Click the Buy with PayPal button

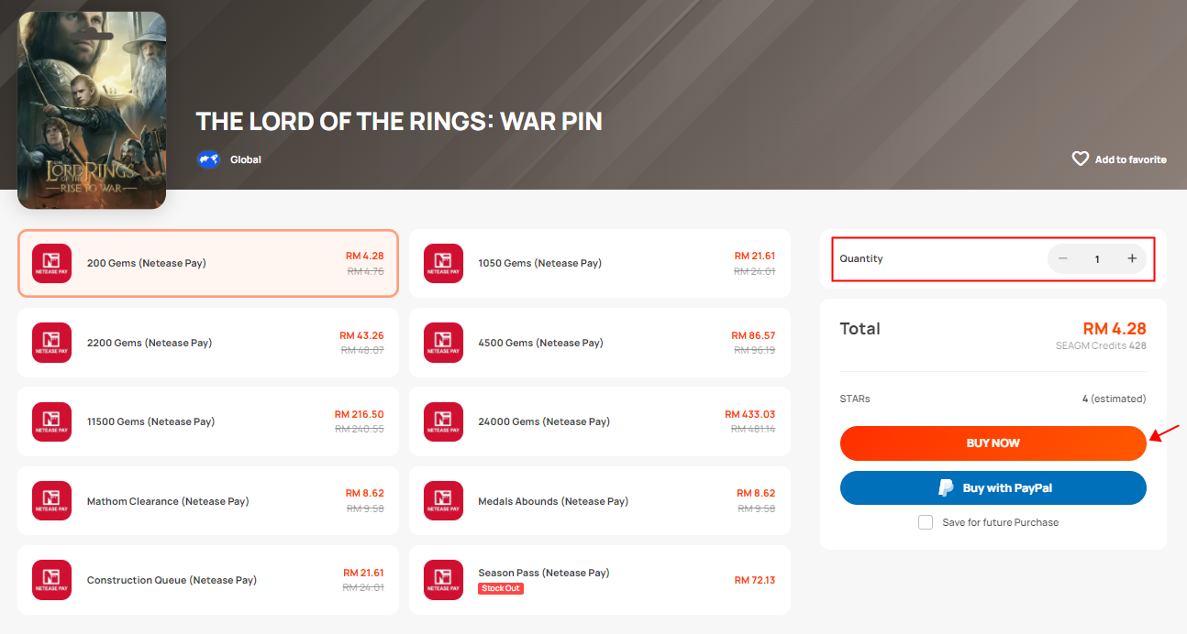tap(993, 488)
